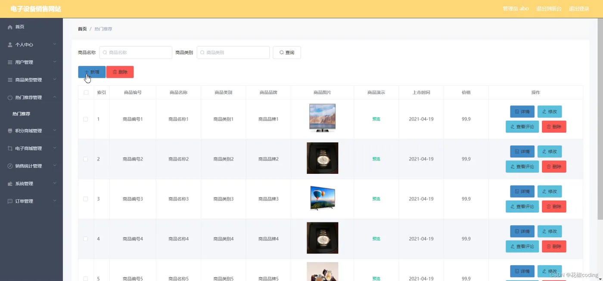This screenshot has height=281, width=603.
Task: Toggle the select-all header checkbox
Action: 86,93
